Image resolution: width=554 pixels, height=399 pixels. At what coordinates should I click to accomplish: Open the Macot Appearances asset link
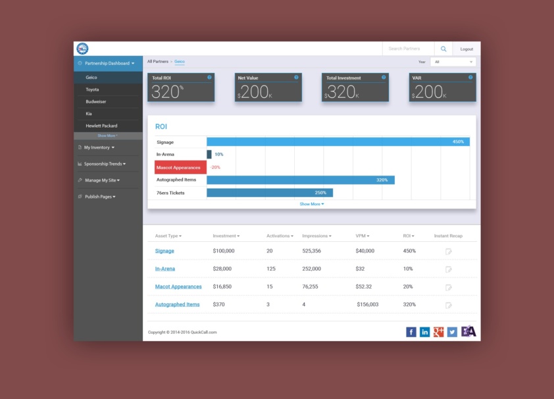point(178,287)
